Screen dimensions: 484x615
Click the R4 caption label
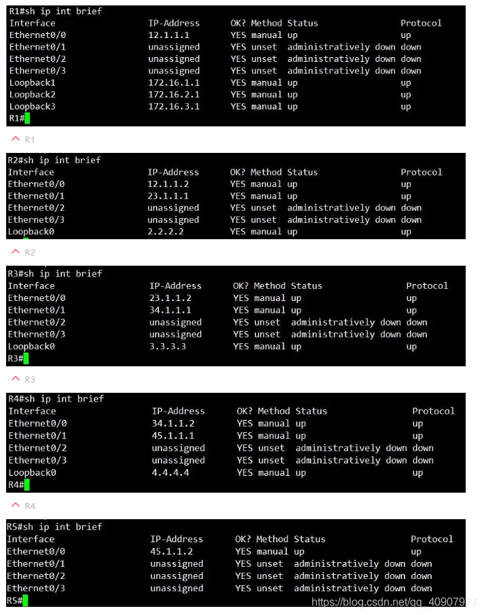[x=30, y=506]
